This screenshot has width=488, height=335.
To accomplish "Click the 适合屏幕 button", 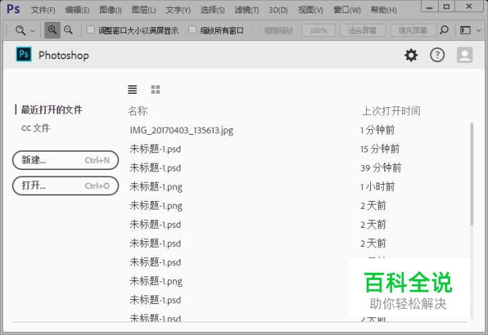I will (362, 30).
